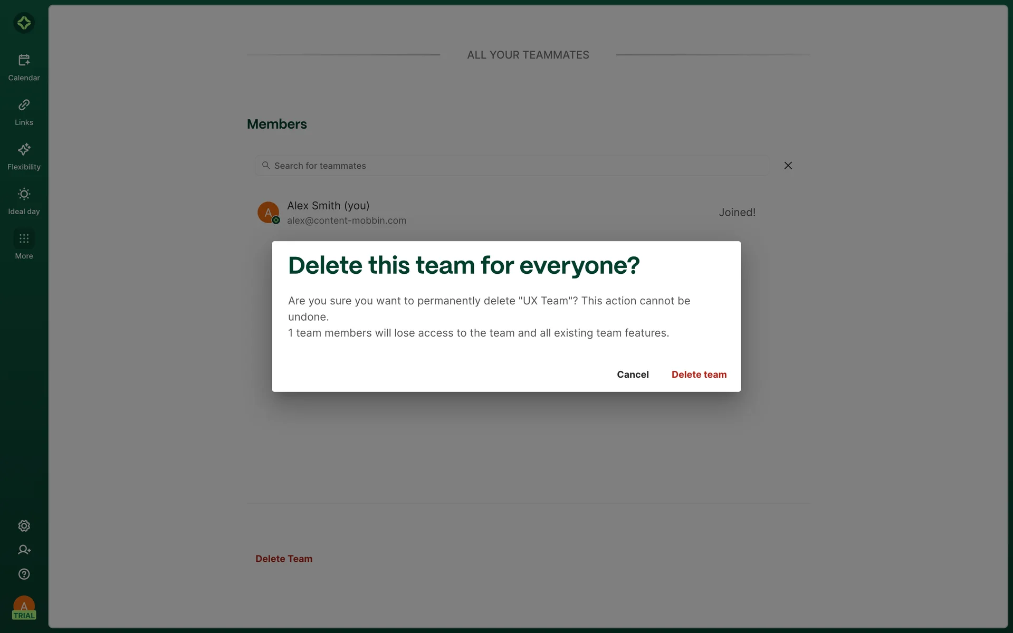Open the Links section
This screenshot has height=633, width=1013.
tap(24, 112)
